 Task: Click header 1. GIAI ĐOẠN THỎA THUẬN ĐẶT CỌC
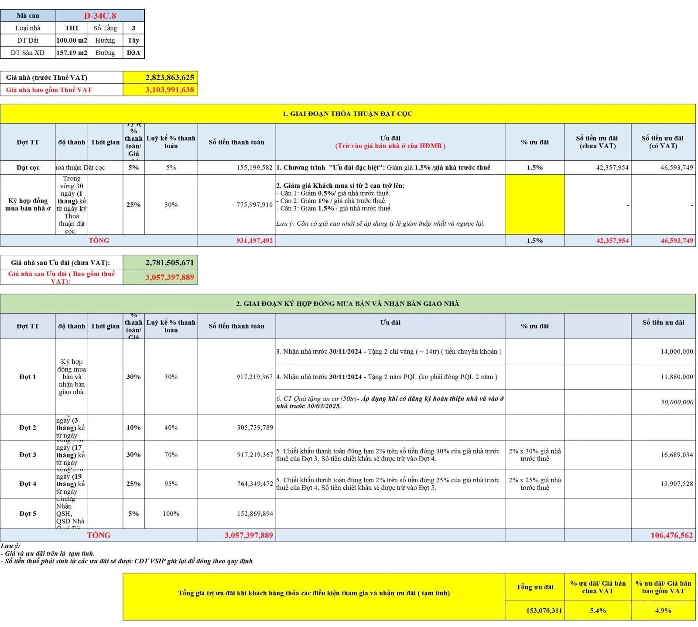click(x=348, y=114)
